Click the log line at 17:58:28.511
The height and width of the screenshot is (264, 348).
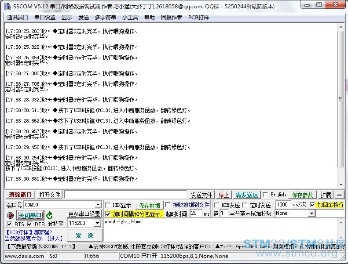click(98, 110)
